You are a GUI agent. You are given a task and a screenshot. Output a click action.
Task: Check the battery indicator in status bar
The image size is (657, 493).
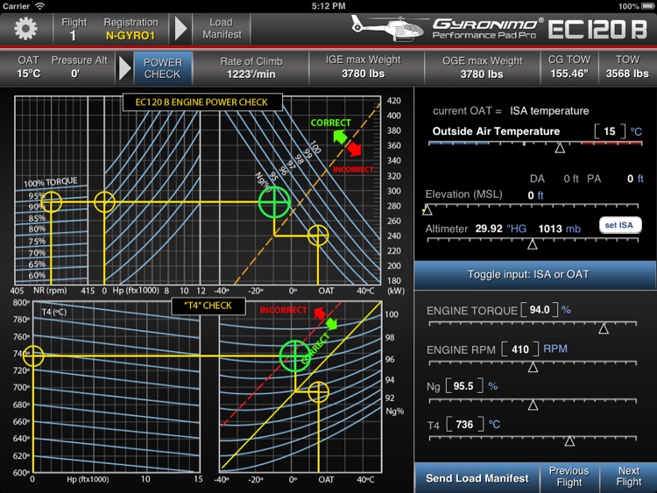647,6
